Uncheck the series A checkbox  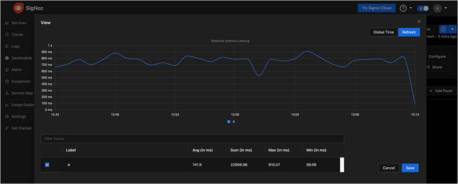coord(47,165)
